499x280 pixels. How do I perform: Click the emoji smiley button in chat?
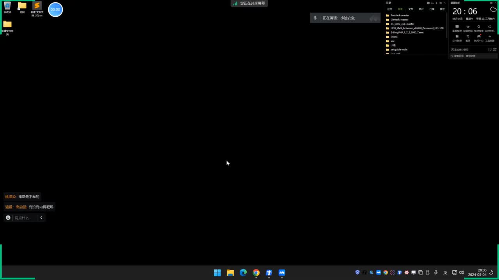tap(8, 218)
